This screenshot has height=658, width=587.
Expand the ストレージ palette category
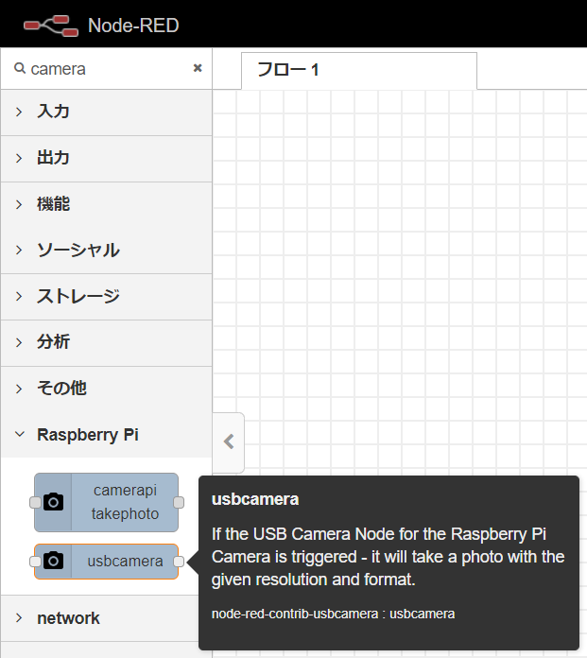106,297
